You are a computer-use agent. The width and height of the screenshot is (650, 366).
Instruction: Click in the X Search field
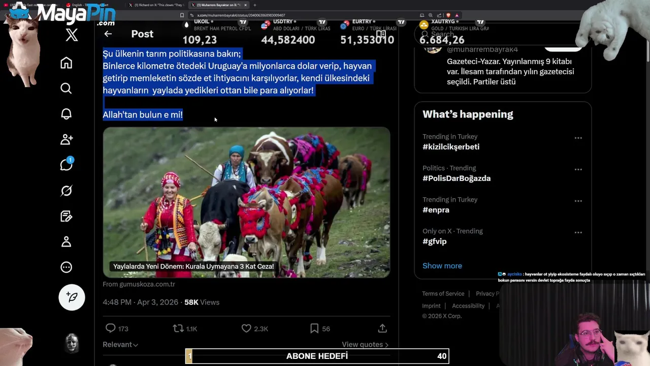tap(503, 34)
